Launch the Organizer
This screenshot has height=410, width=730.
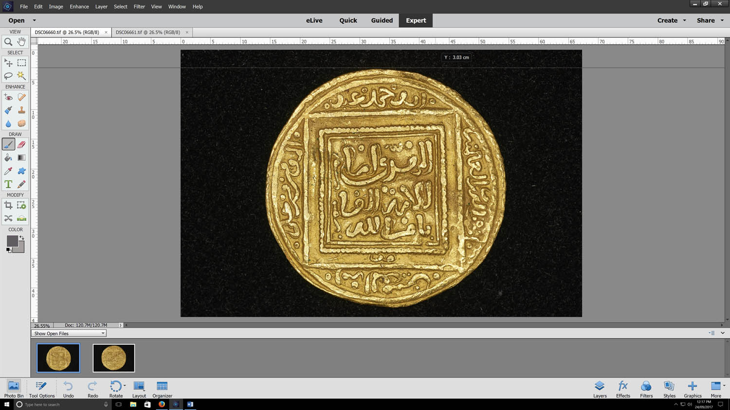pos(162,389)
